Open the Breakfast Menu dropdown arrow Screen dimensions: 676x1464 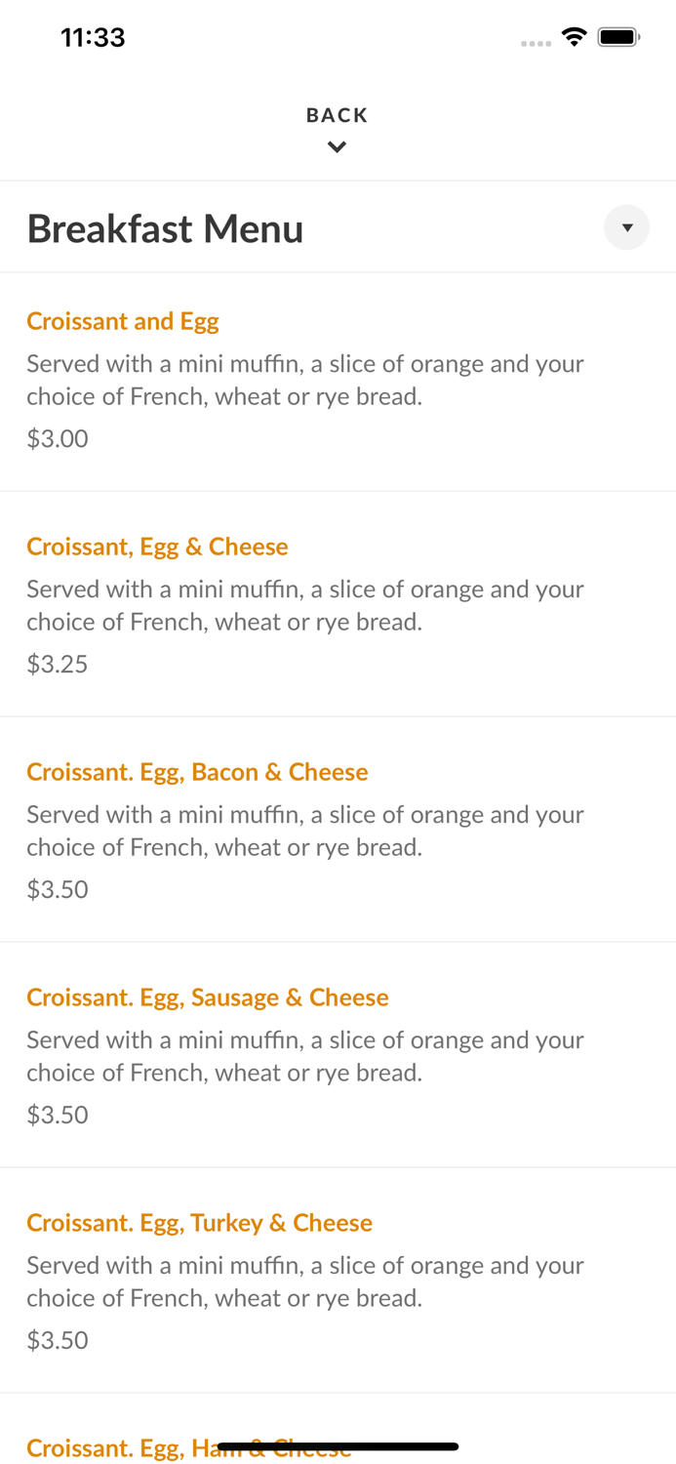626,227
